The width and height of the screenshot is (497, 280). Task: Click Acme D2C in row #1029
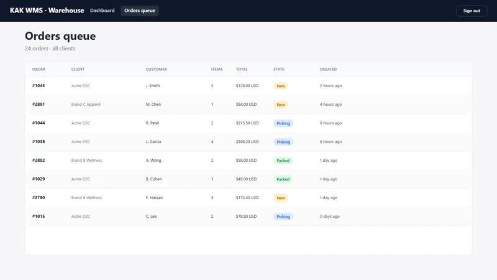[x=81, y=179]
